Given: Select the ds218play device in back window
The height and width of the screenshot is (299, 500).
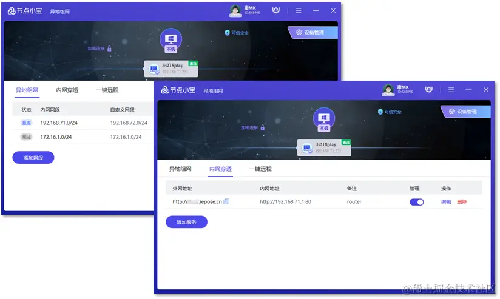Looking at the screenshot, I should coord(171,69).
